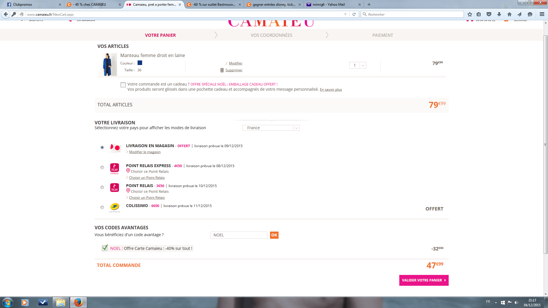548x308 pixels.
Task: Open the France country dropdown
Action: [271, 128]
